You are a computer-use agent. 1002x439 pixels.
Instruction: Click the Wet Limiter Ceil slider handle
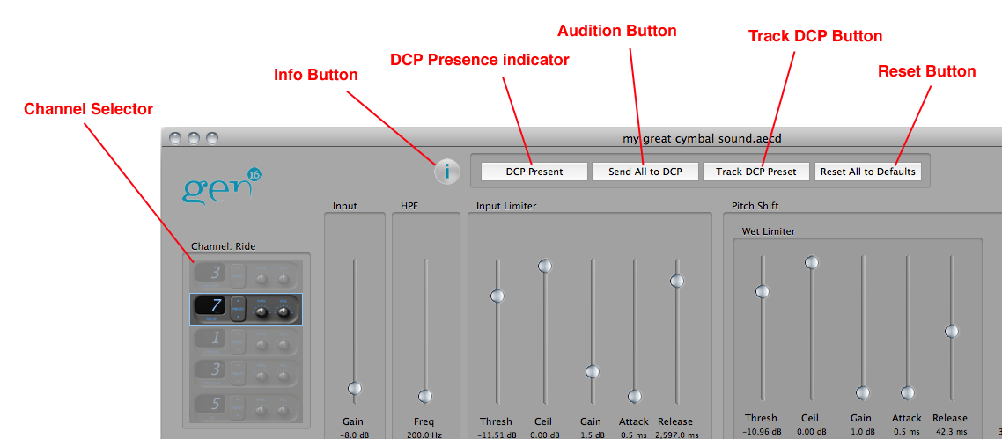pyautogui.click(x=811, y=262)
